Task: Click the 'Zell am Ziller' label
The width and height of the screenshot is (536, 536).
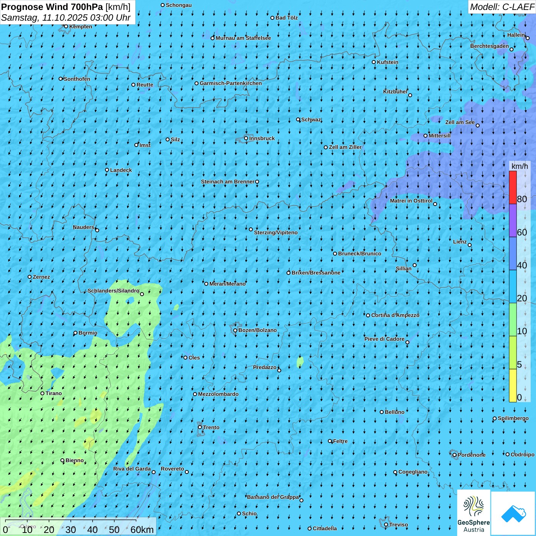Action: click(x=345, y=147)
